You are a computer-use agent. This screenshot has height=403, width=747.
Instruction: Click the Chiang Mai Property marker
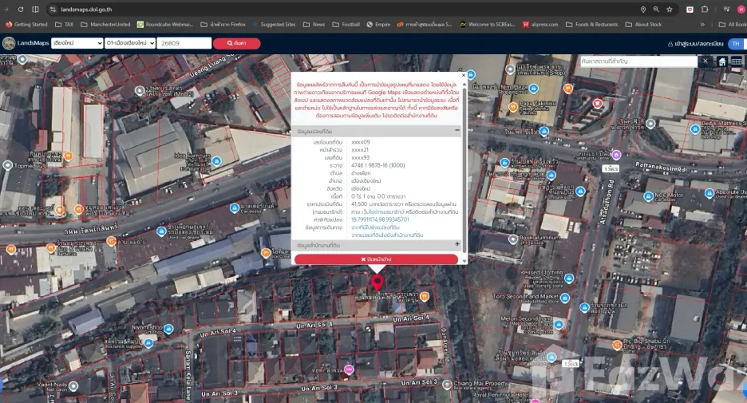tap(447, 384)
